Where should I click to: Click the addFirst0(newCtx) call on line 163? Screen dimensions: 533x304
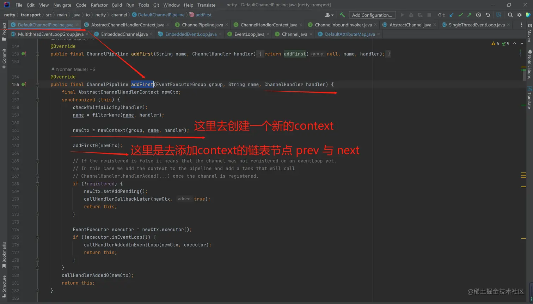point(98,146)
